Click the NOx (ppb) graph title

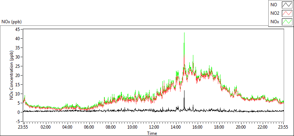[x=12, y=22]
